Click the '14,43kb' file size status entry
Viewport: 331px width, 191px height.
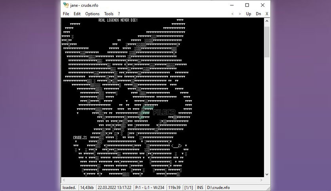click(87, 187)
